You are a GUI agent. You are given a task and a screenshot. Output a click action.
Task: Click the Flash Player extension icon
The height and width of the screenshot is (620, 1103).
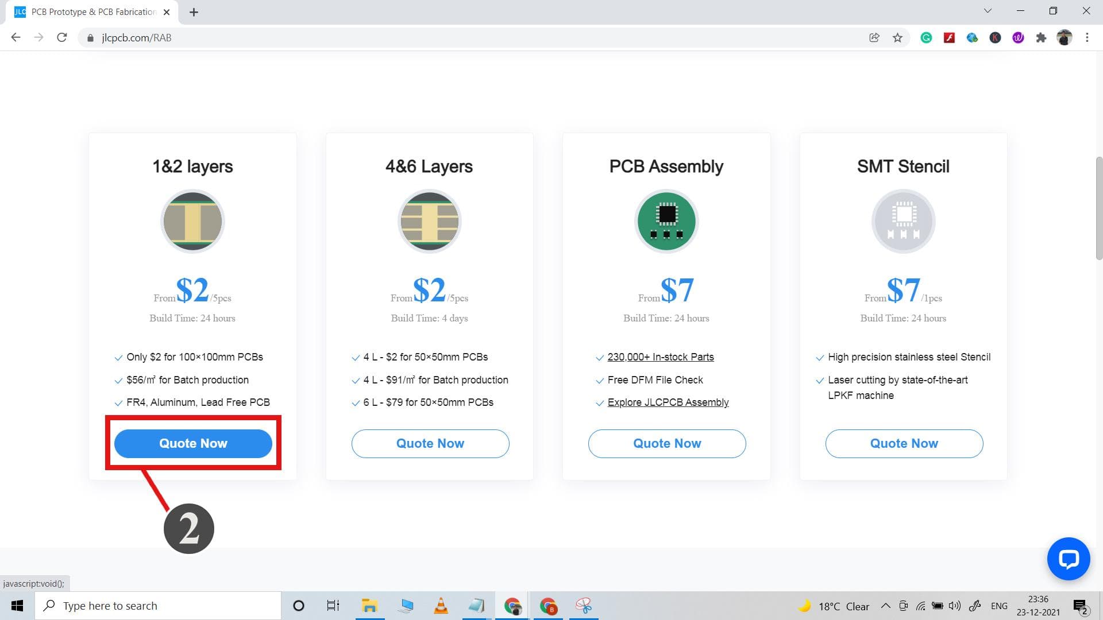(950, 37)
